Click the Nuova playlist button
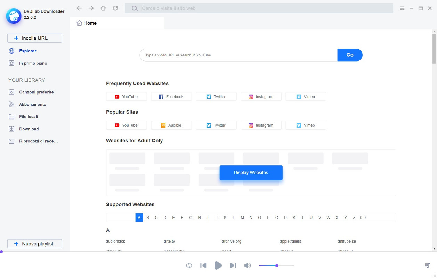 [35, 244]
